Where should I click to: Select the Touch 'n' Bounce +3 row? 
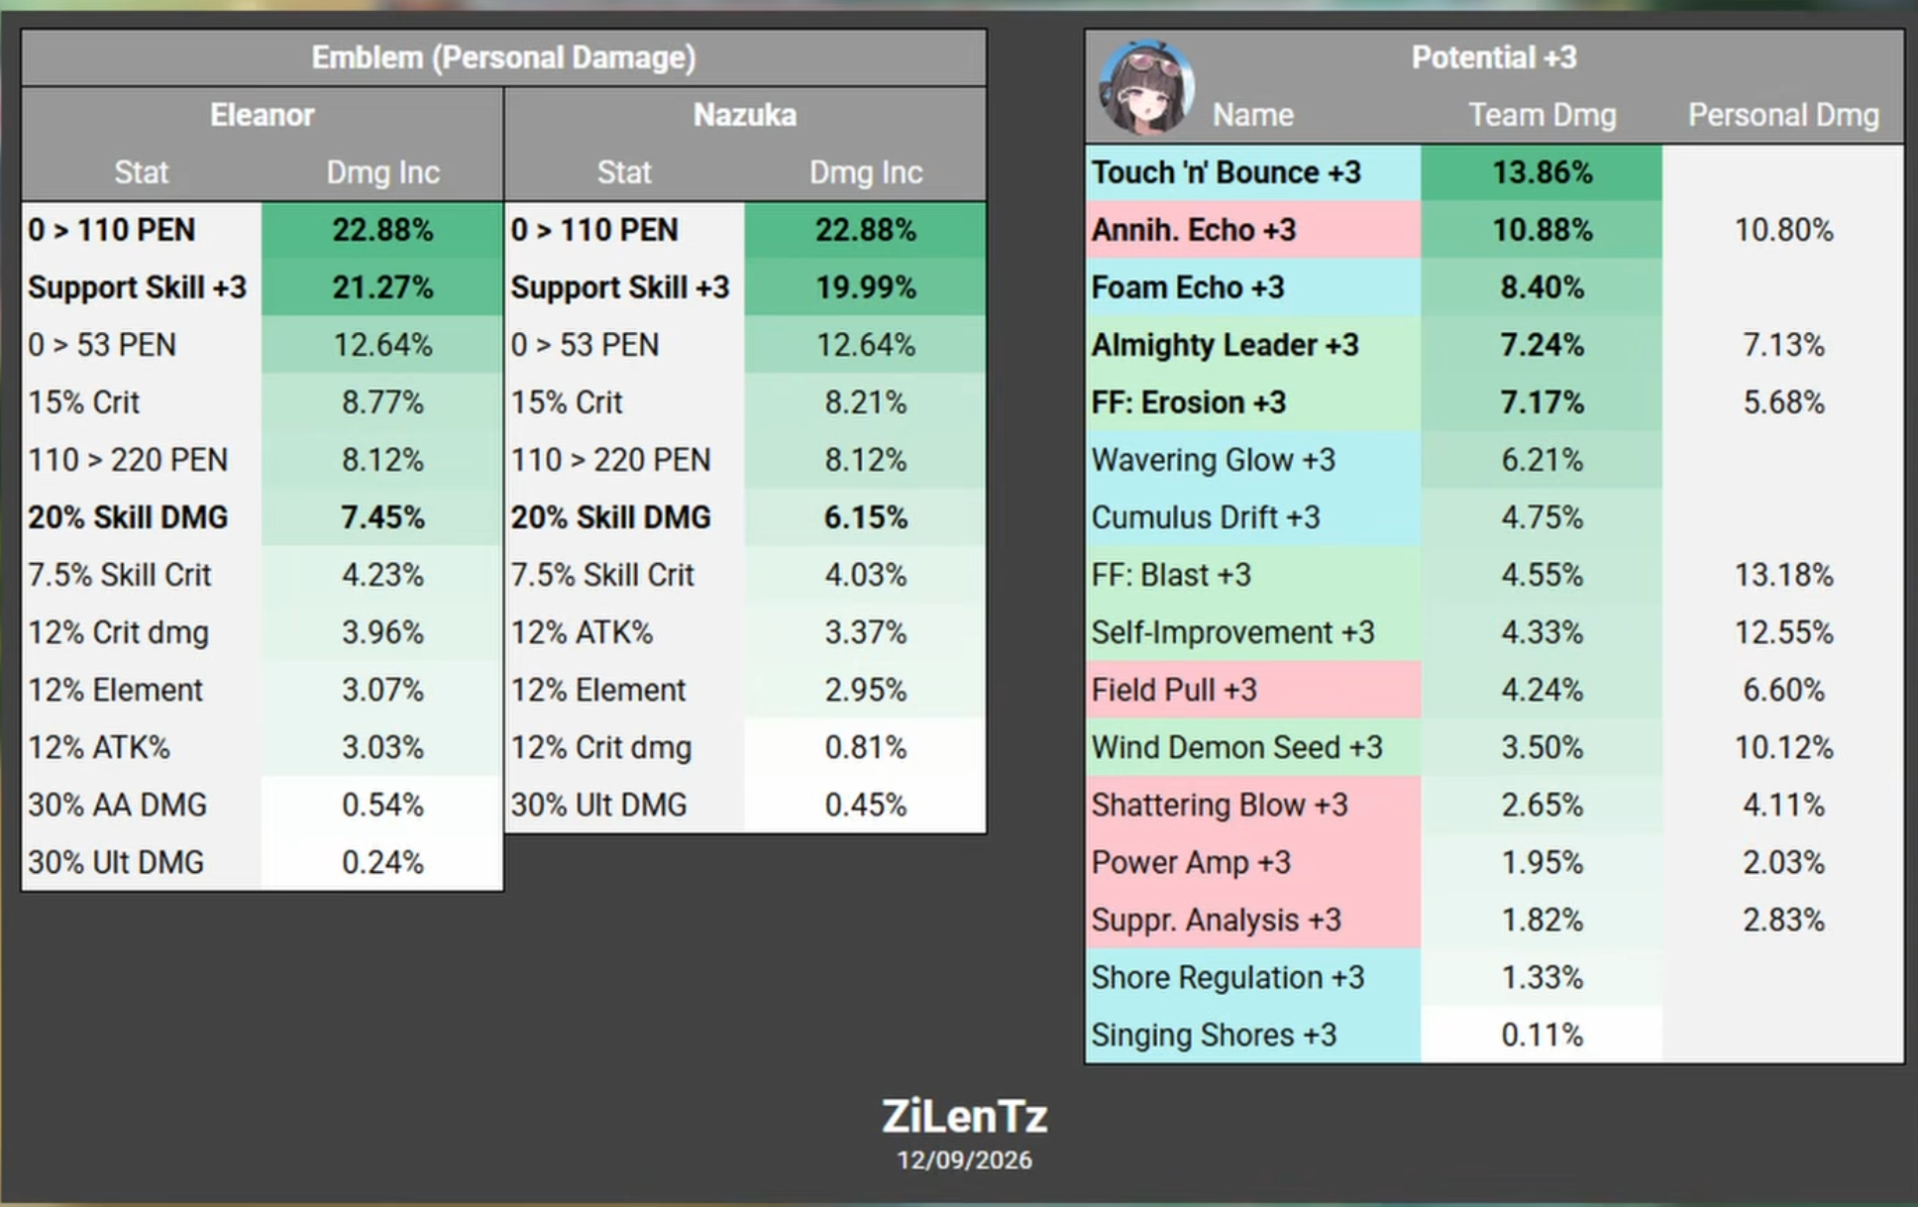[1494, 172]
